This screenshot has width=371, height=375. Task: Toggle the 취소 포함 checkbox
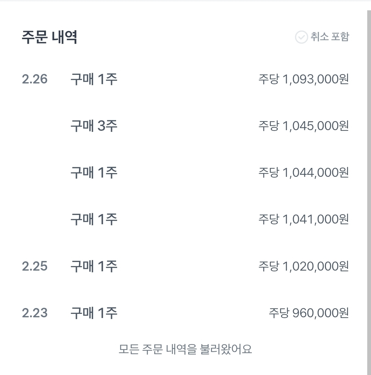pos(322,37)
